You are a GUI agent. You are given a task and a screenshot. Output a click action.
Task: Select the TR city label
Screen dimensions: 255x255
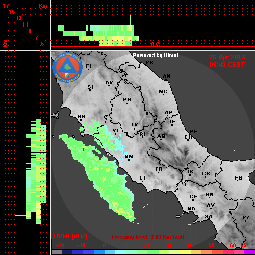(x=135, y=125)
